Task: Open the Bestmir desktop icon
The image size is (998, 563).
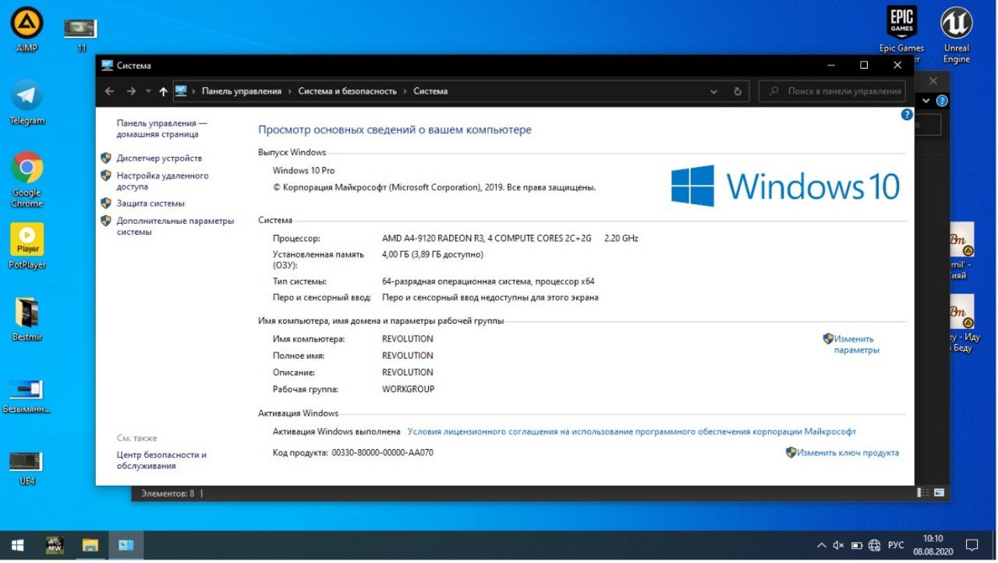Action: coord(27,320)
